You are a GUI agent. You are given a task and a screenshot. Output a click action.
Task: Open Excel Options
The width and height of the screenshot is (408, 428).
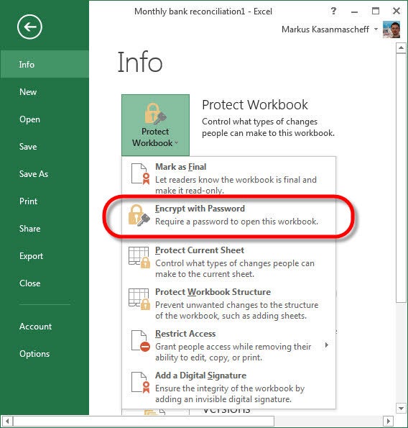coord(45,353)
